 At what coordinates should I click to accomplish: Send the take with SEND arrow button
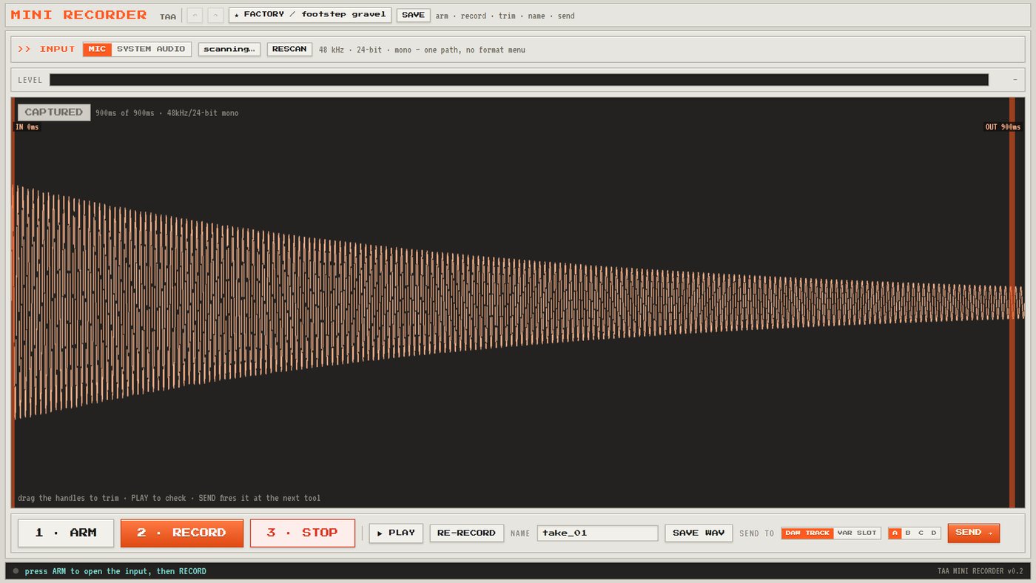pos(974,533)
